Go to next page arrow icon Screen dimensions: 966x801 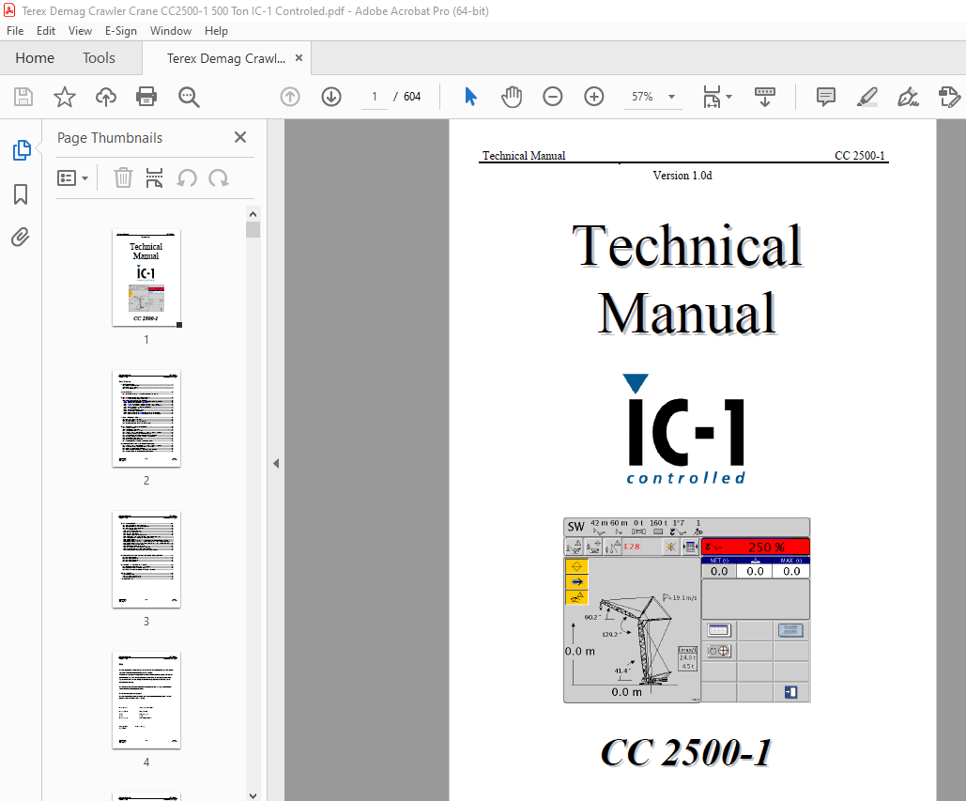pos(331,97)
